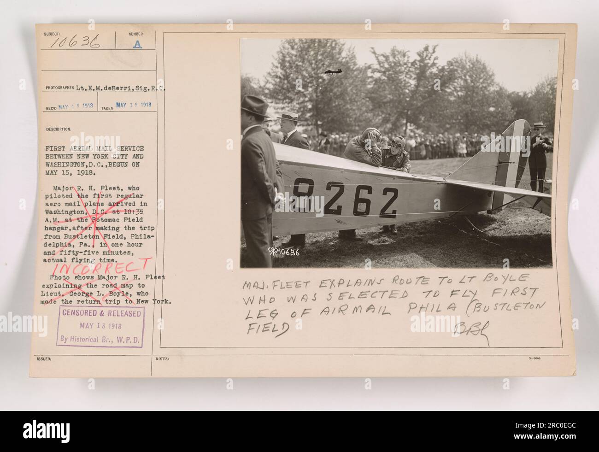Select the DESCRIPTION field label
599x452 pixels.
pyautogui.click(x=58, y=129)
